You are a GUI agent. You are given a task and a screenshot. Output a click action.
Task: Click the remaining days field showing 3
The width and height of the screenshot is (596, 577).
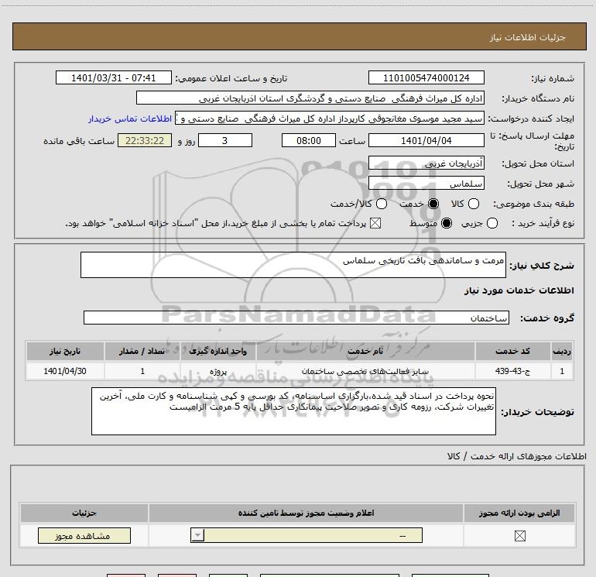coord(225,140)
